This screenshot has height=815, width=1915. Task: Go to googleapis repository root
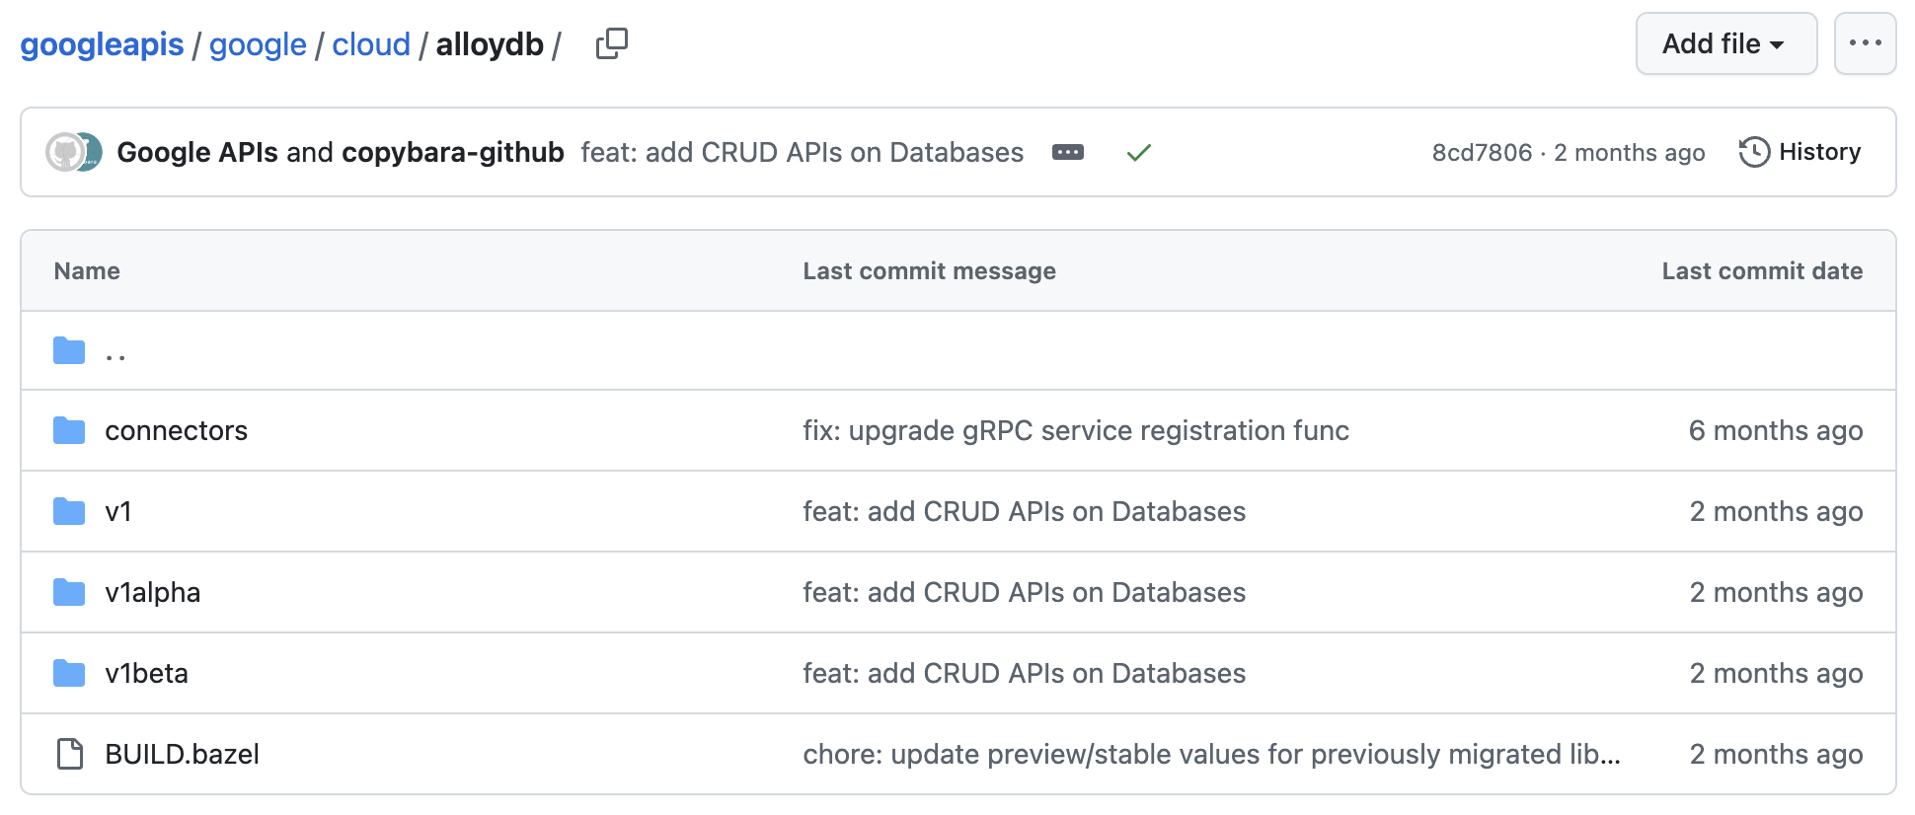click(x=102, y=44)
